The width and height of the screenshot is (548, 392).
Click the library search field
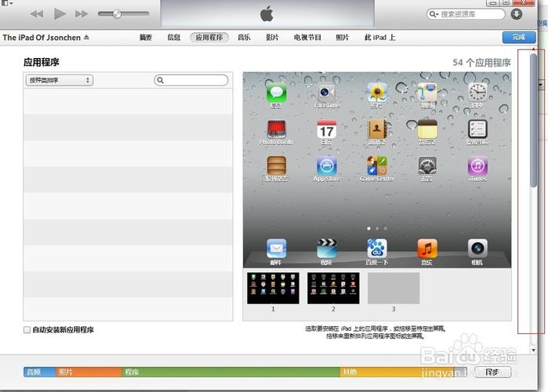466,14
